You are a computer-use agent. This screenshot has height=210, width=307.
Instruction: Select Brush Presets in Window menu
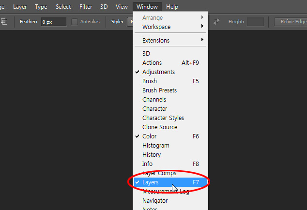pyautogui.click(x=159, y=90)
